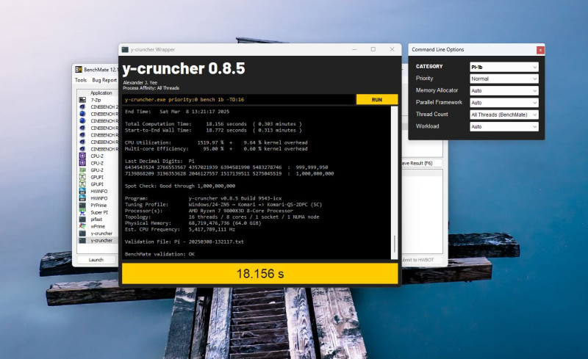Click the wPrime icon in BenchMate list
Viewport: 588px width, 359px height.
click(x=82, y=226)
